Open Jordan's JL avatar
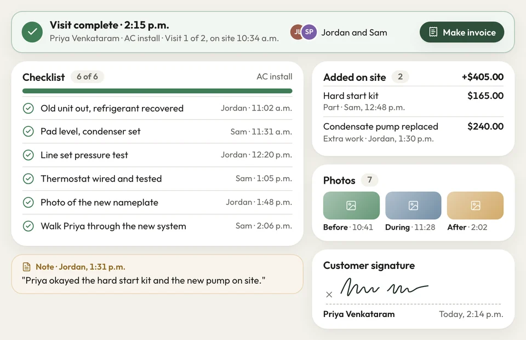Viewport: 526px width, 340px height. tap(296, 32)
